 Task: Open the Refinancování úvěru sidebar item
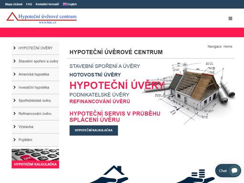tap(35, 113)
